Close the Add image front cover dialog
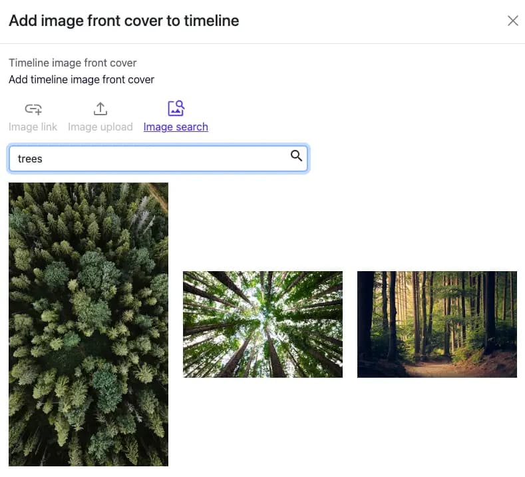Image resolution: width=525 pixels, height=477 pixels. click(x=512, y=21)
